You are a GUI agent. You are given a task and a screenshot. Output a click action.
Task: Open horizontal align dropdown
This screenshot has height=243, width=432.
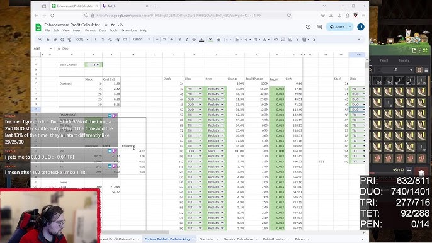pos(237,40)
